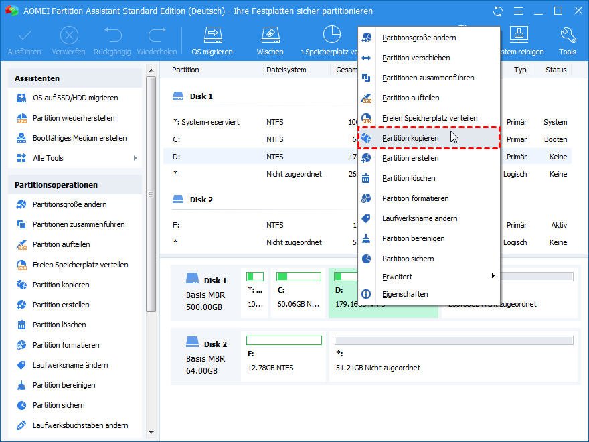This screenshot has height=442, width=589.
Task: Click the sidebar Partition bereinigen broom icon
Action: tap(21, 385)
